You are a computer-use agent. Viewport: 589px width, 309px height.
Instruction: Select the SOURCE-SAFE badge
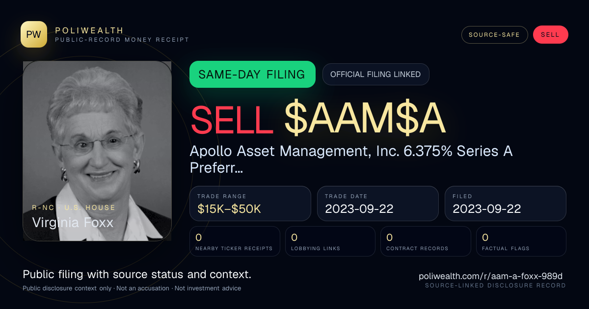494,35
